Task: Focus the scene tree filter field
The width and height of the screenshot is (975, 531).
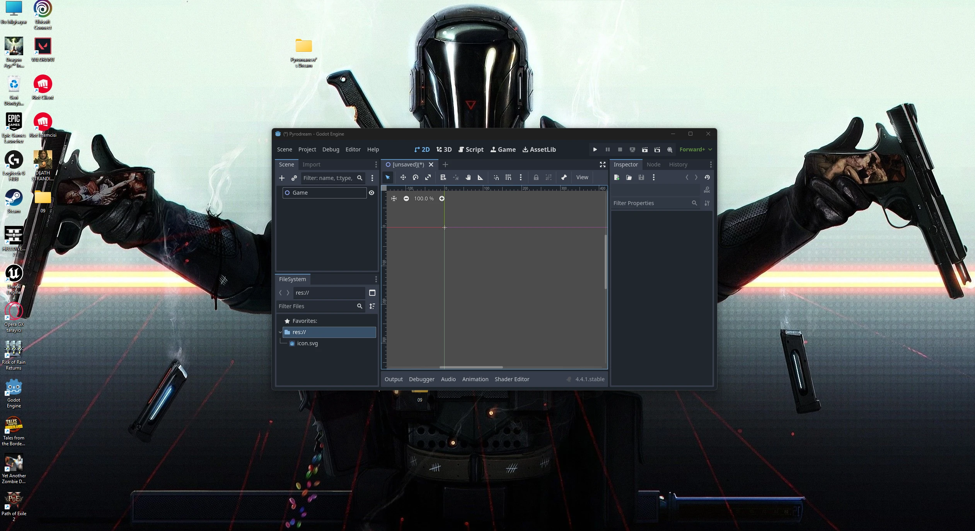Action: (x=333, y=178)
